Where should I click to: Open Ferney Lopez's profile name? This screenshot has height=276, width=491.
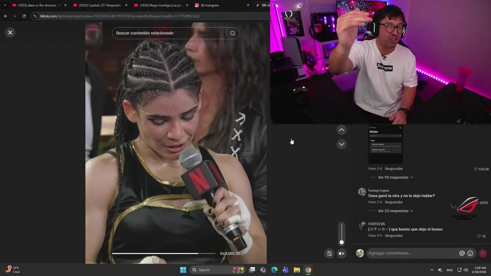[x=379, y=191]
